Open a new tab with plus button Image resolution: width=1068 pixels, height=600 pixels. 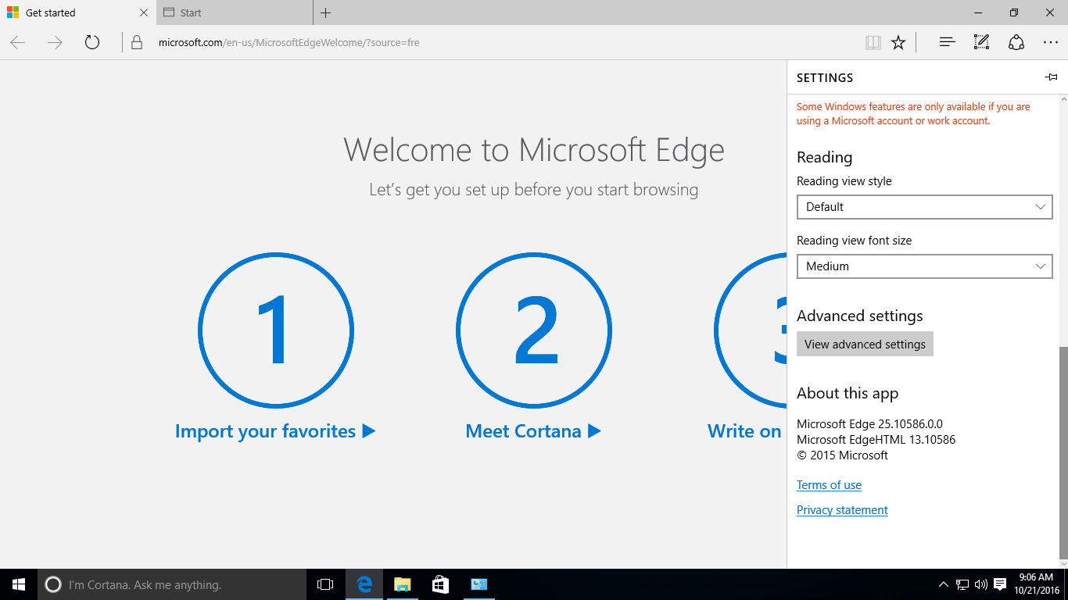(x=326, y=12)
